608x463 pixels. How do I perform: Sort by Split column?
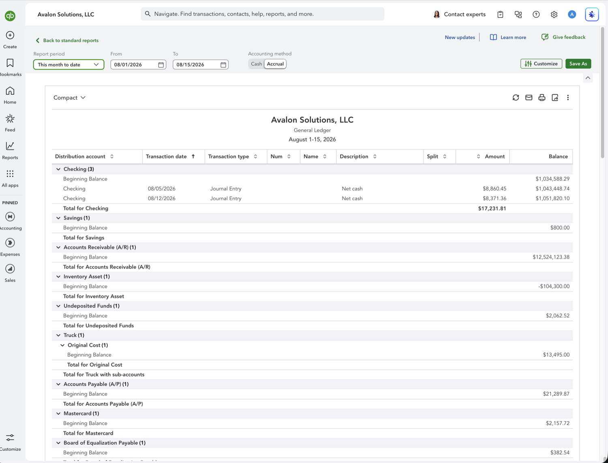[x=445, y=156]
